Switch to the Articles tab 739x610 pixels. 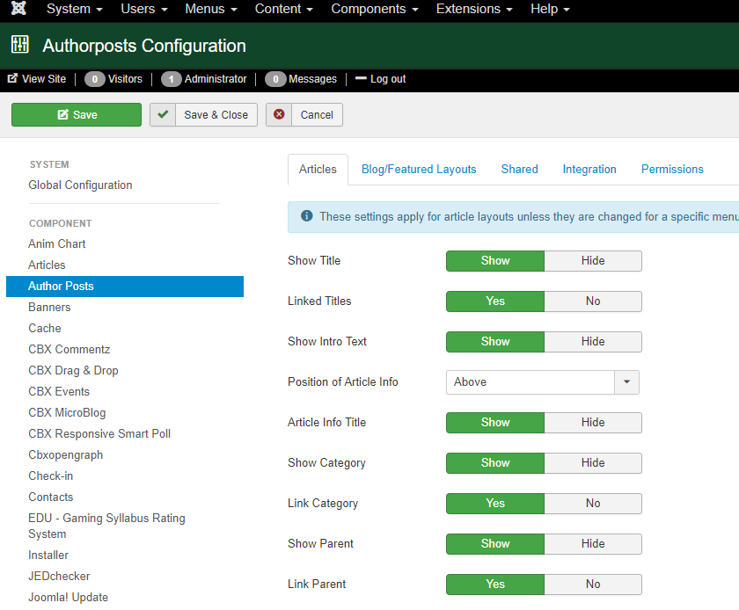318,169
